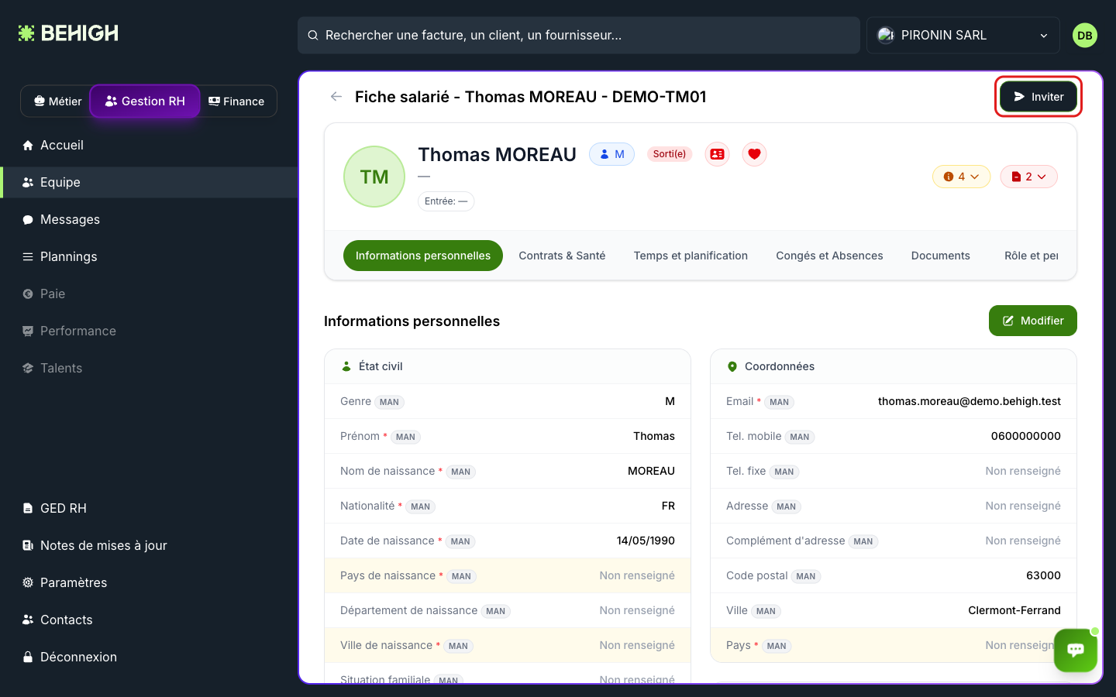Switch to the Métier module
Viewport: 1116px width, 697px height.
[57, 101]
